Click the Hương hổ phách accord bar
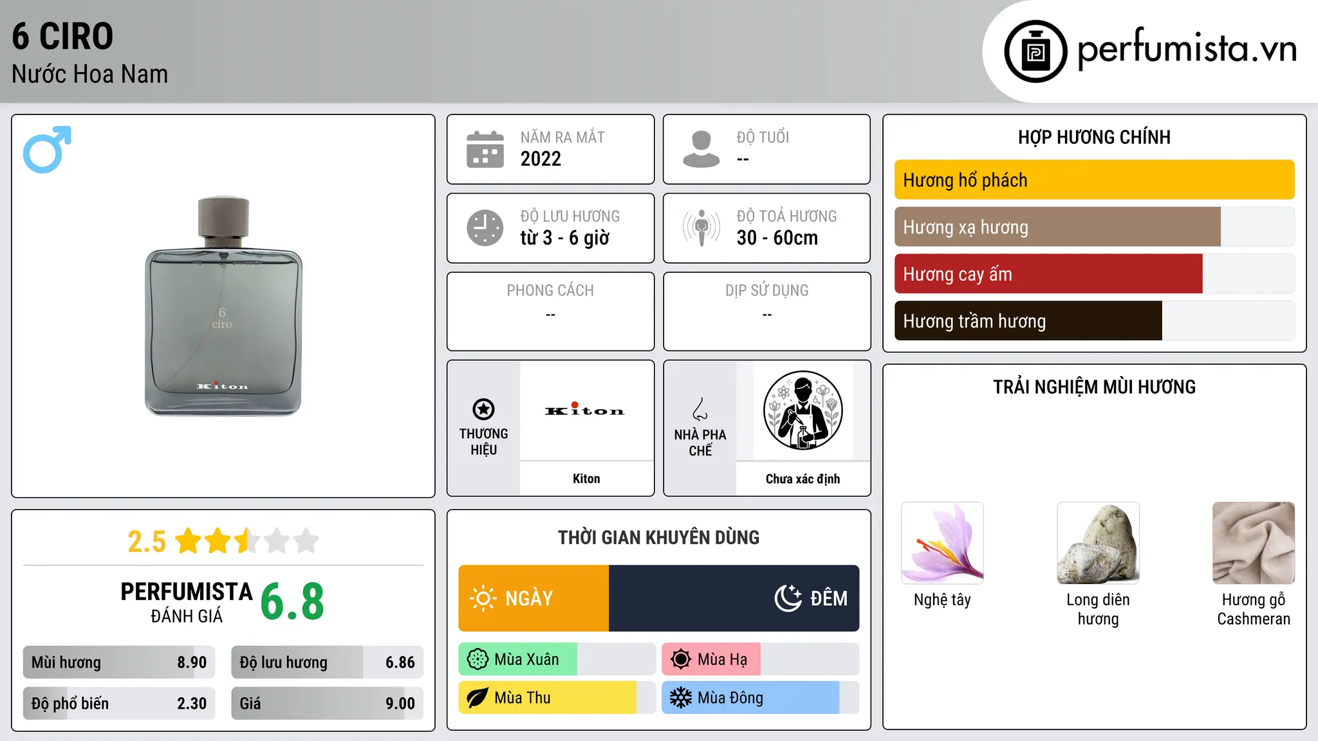 coord(1095,180)
